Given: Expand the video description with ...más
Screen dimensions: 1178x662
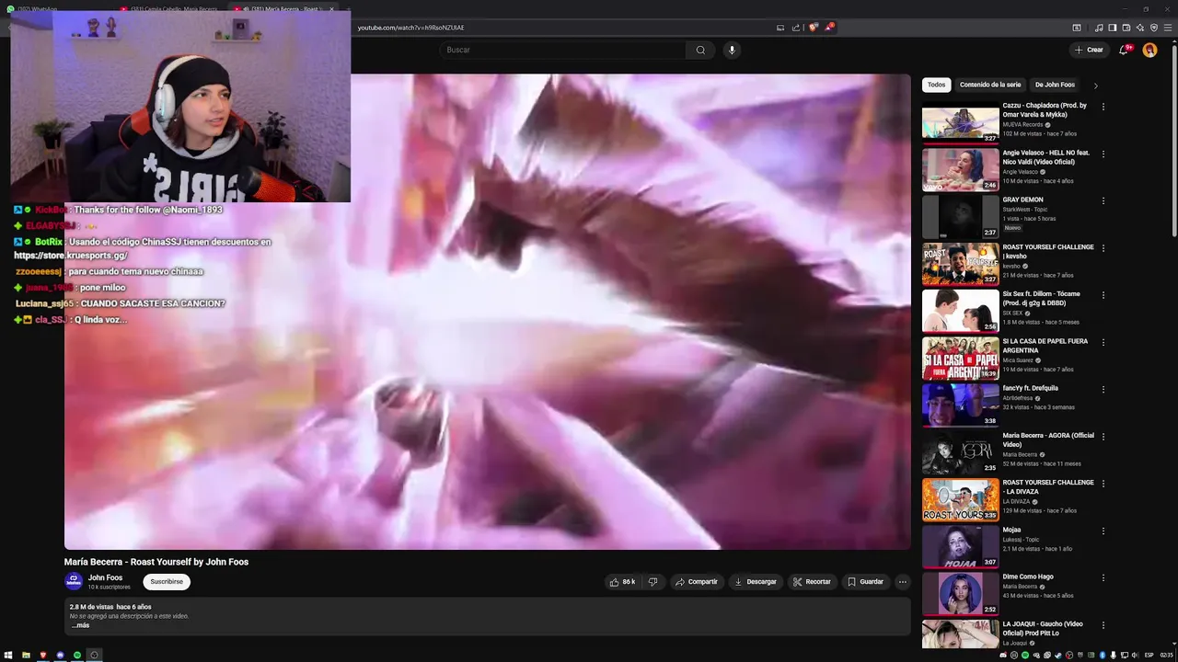Looking at the screenshot, I should [81, 625].
